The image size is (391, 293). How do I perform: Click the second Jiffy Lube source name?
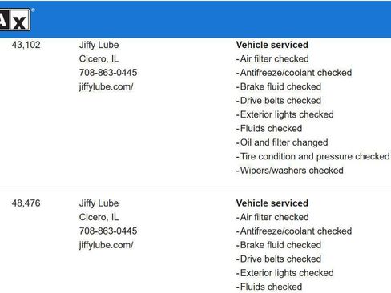(99, 203)
